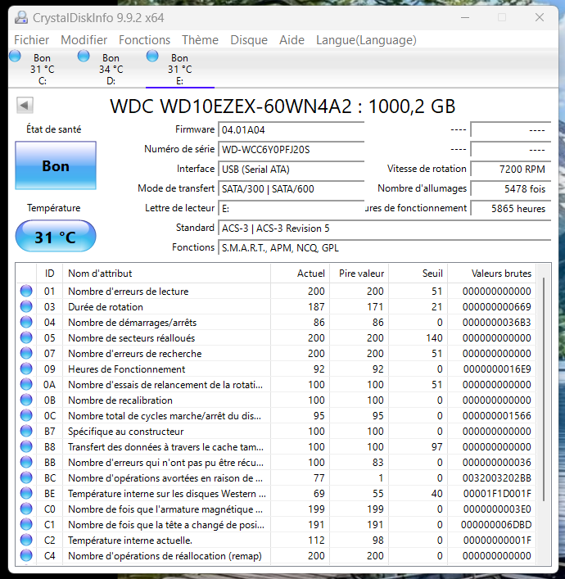Image resolution: width=565 pixels, height=579 pixels.
Task: Click the Fonctions field S.M.A.R.T., APM, NCQ, GPL
Action: (384, 248)
